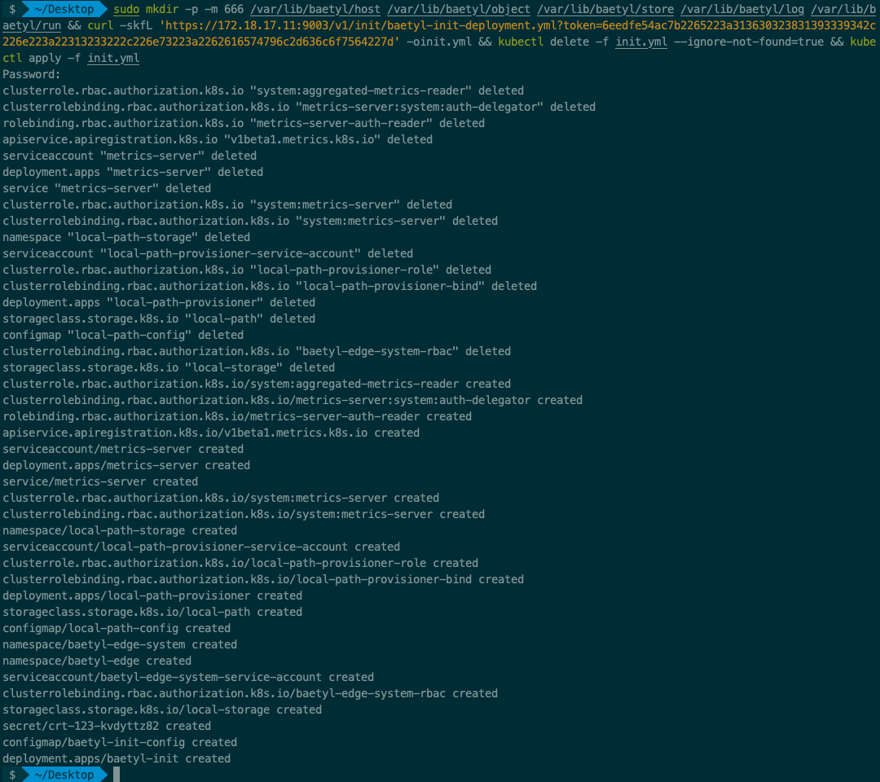Click the line 'rolebinding.rbac.authorization.k8s.io "metrics-server-auth-reader" deleted'
The height and width of the screenshot is (782, 880).
tap(244, 124)
